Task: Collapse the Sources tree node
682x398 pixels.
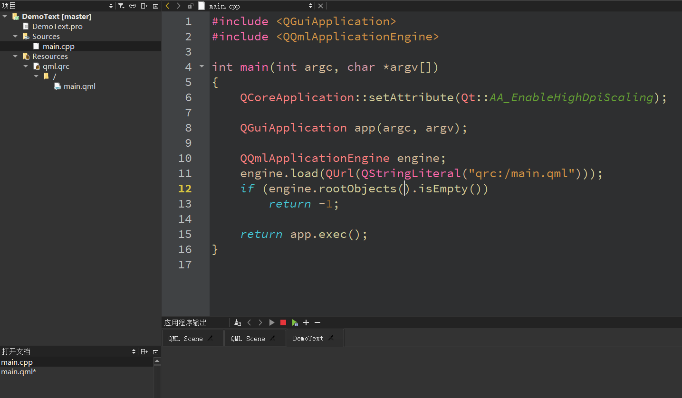Action: click(15, 36)
